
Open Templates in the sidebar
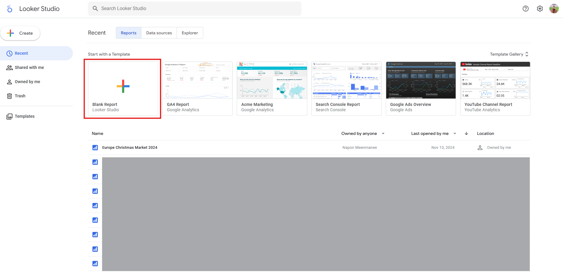point(25,116)
